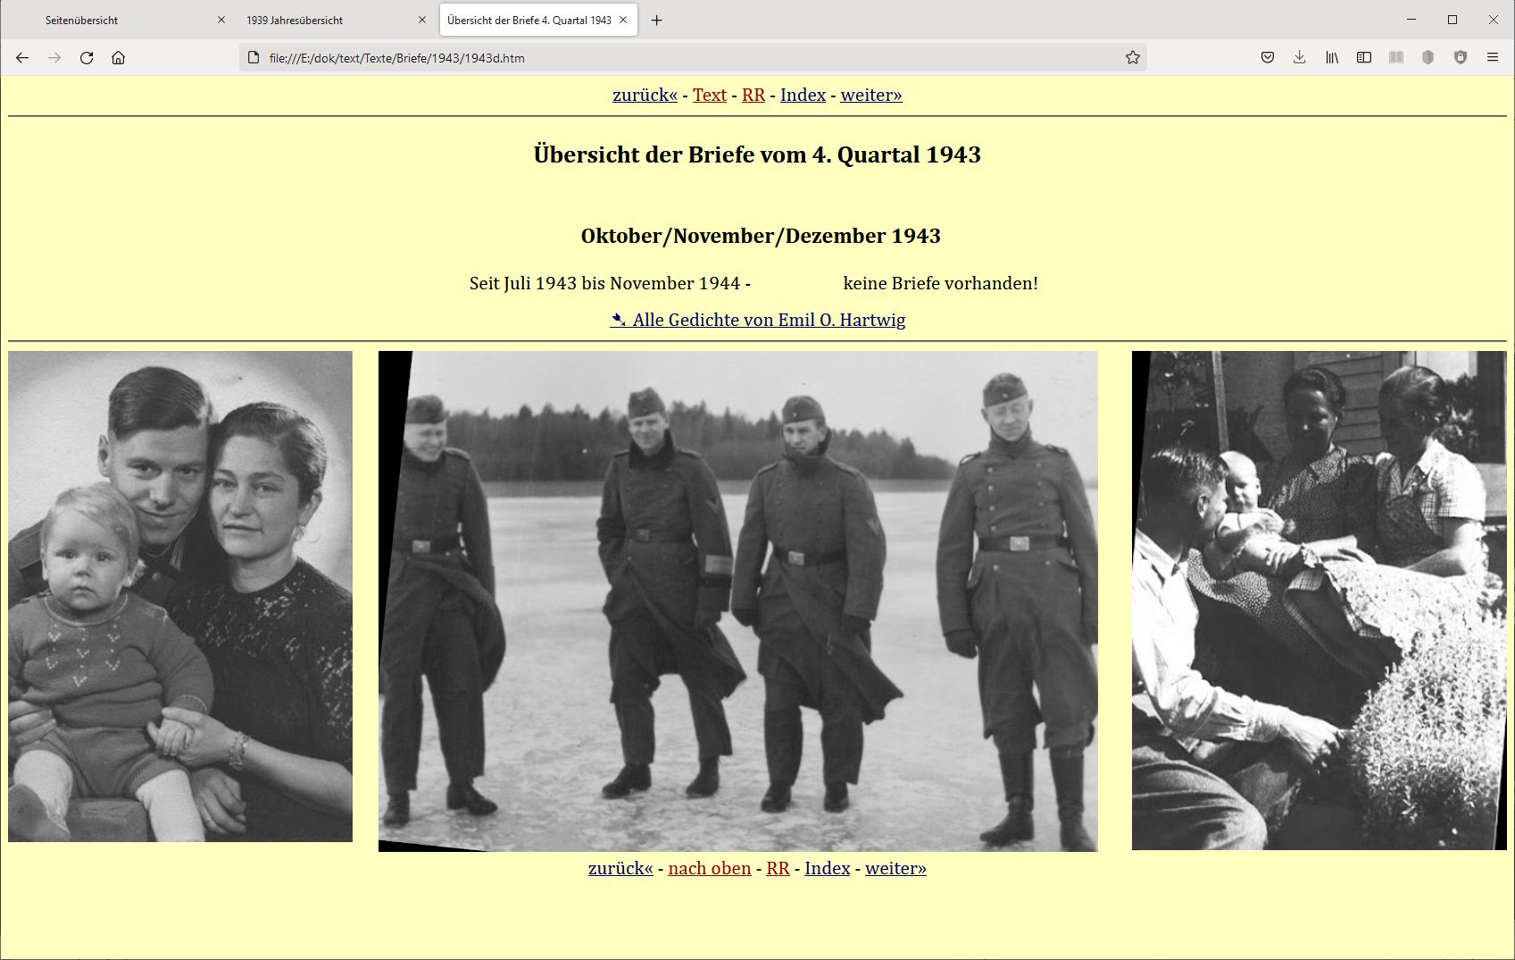Image resolution: width=1515 pixels, height=960 pixels.
Task: Save page to Pocket
Action: (x=1267, y=58)
